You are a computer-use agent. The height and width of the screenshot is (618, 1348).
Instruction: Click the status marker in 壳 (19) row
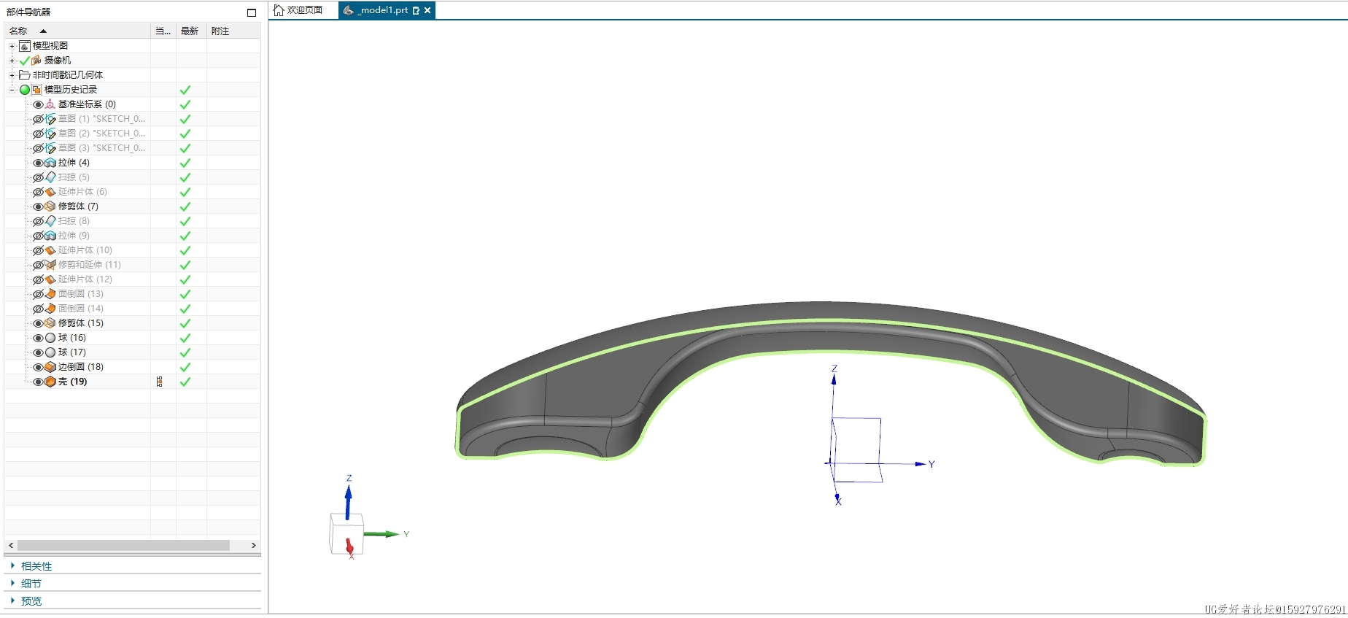pyautogui.click(x=160, y=382)
